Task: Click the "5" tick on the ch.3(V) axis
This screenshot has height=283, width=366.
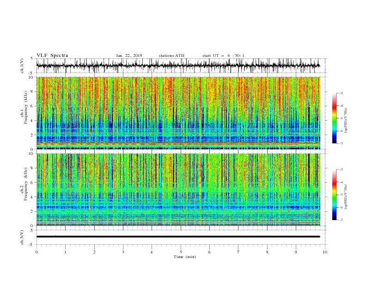Action: (32, 230)
